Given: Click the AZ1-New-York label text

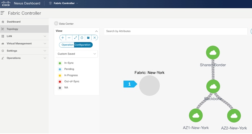Looking at the screenshot, I should pos(196,128).
